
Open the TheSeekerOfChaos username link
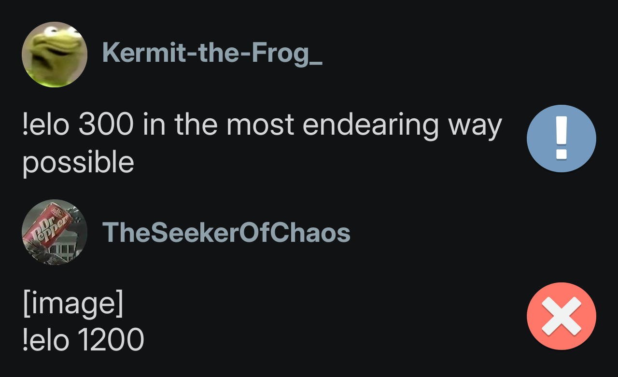pos(226,233)
